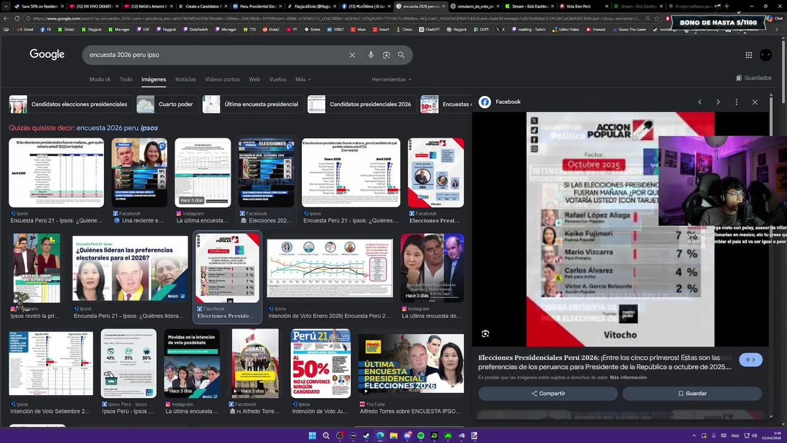Open Windows Start menu
The height and width of the screenshot is (443, 787).
click(x=312, y=436)
